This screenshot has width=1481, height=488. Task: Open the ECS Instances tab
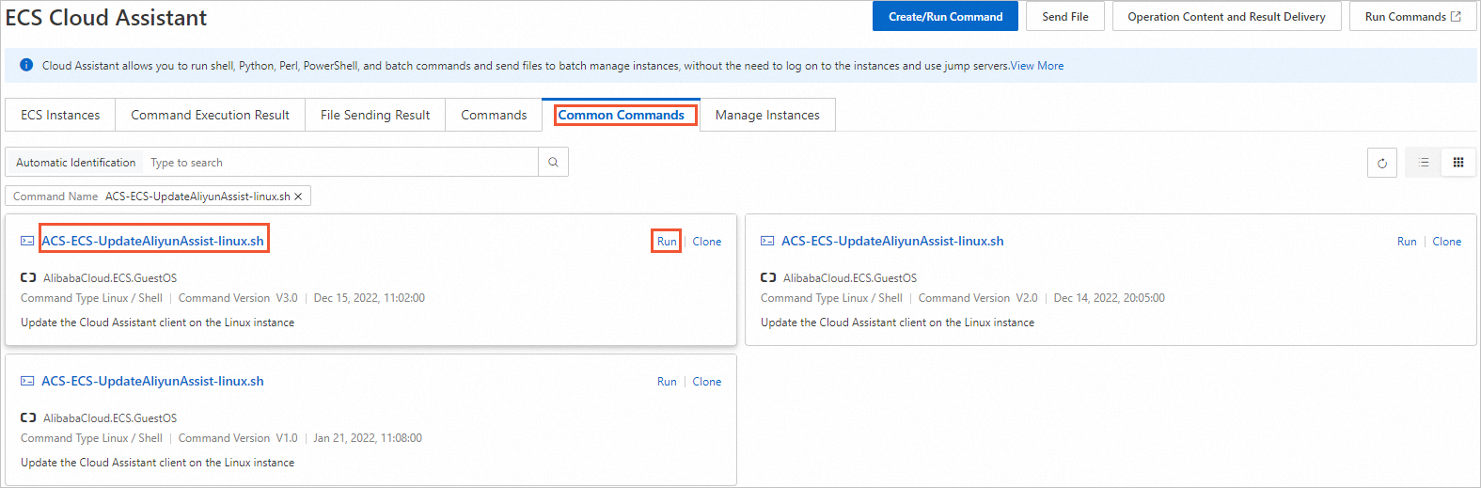pyautogui.click(x=60, y=115)
